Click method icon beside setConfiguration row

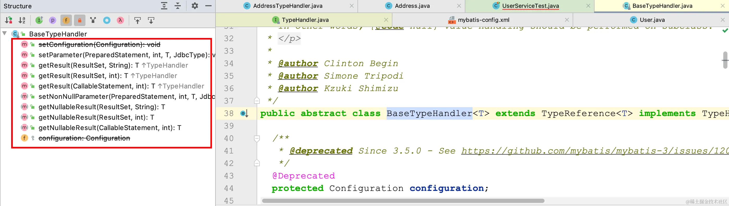pyautogui.click(x=24, y=44)
